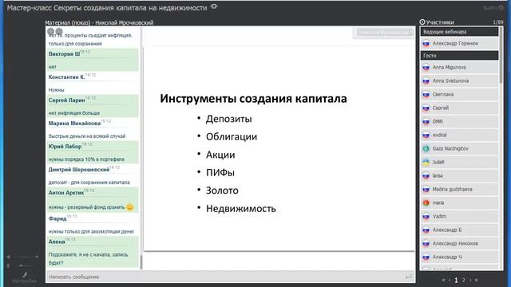Click message 'нужны порядка 10% в портфеле'
511x287 pixels.
click(86, 159)
